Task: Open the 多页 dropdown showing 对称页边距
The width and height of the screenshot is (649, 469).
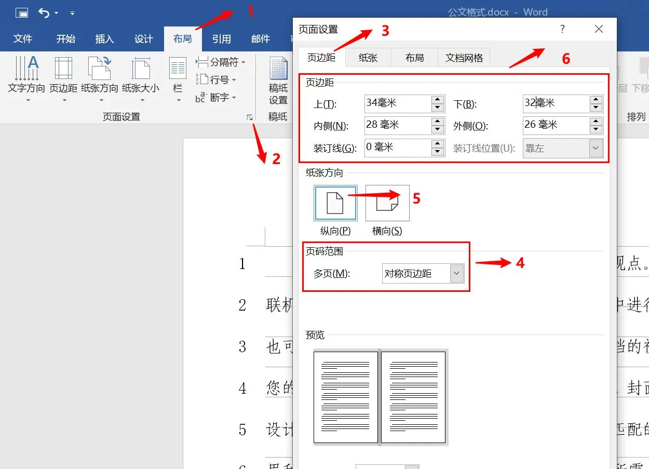Action: tap(456, 273)
